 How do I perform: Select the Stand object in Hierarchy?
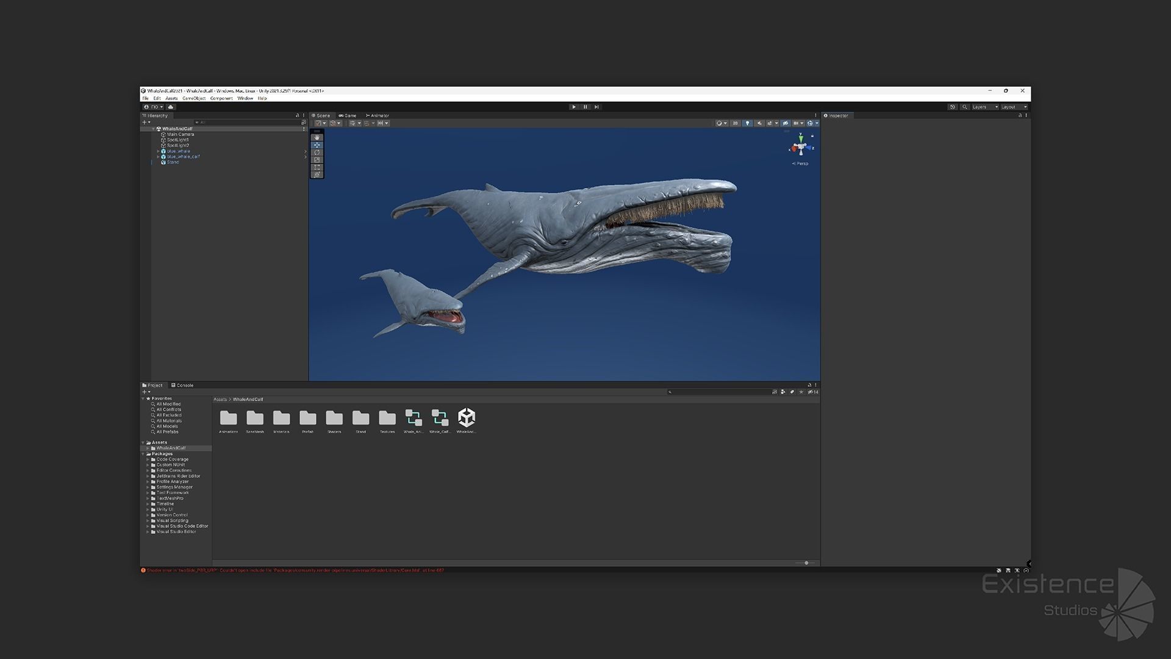pos(173,162)
